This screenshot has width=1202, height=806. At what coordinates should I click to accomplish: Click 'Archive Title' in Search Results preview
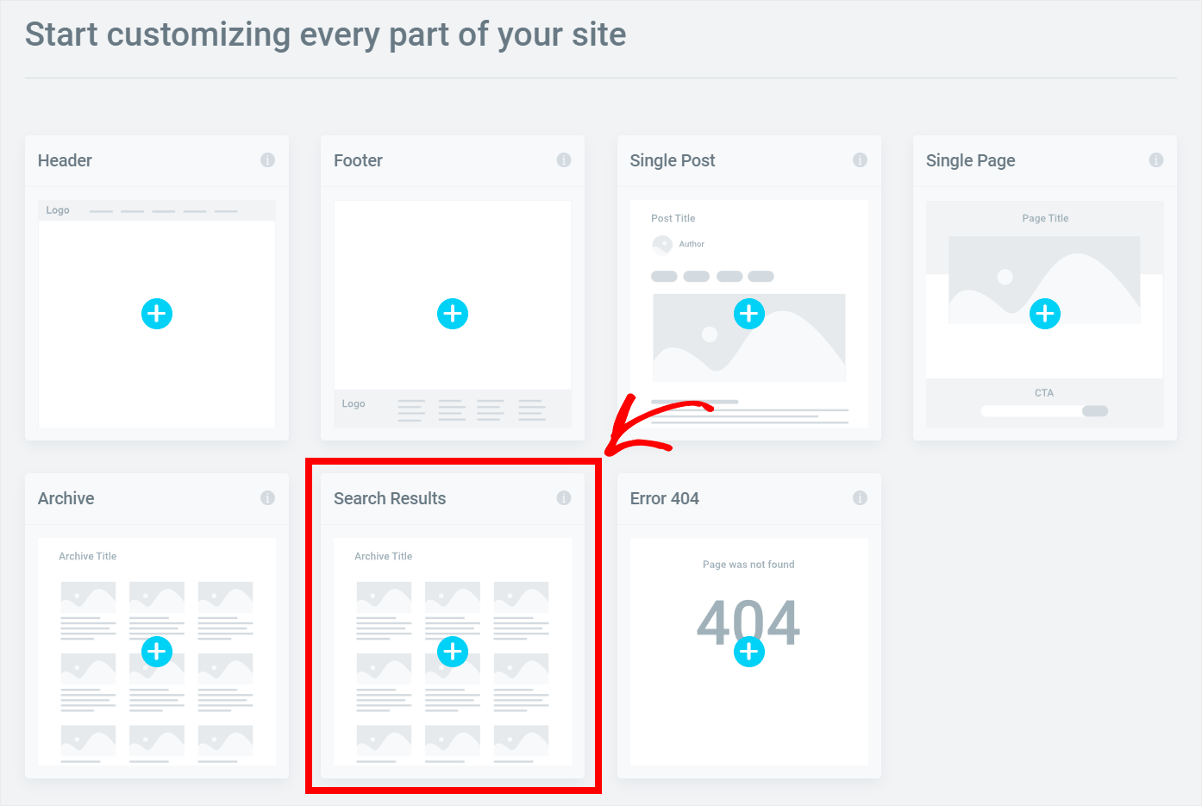(x=384, y=557)
